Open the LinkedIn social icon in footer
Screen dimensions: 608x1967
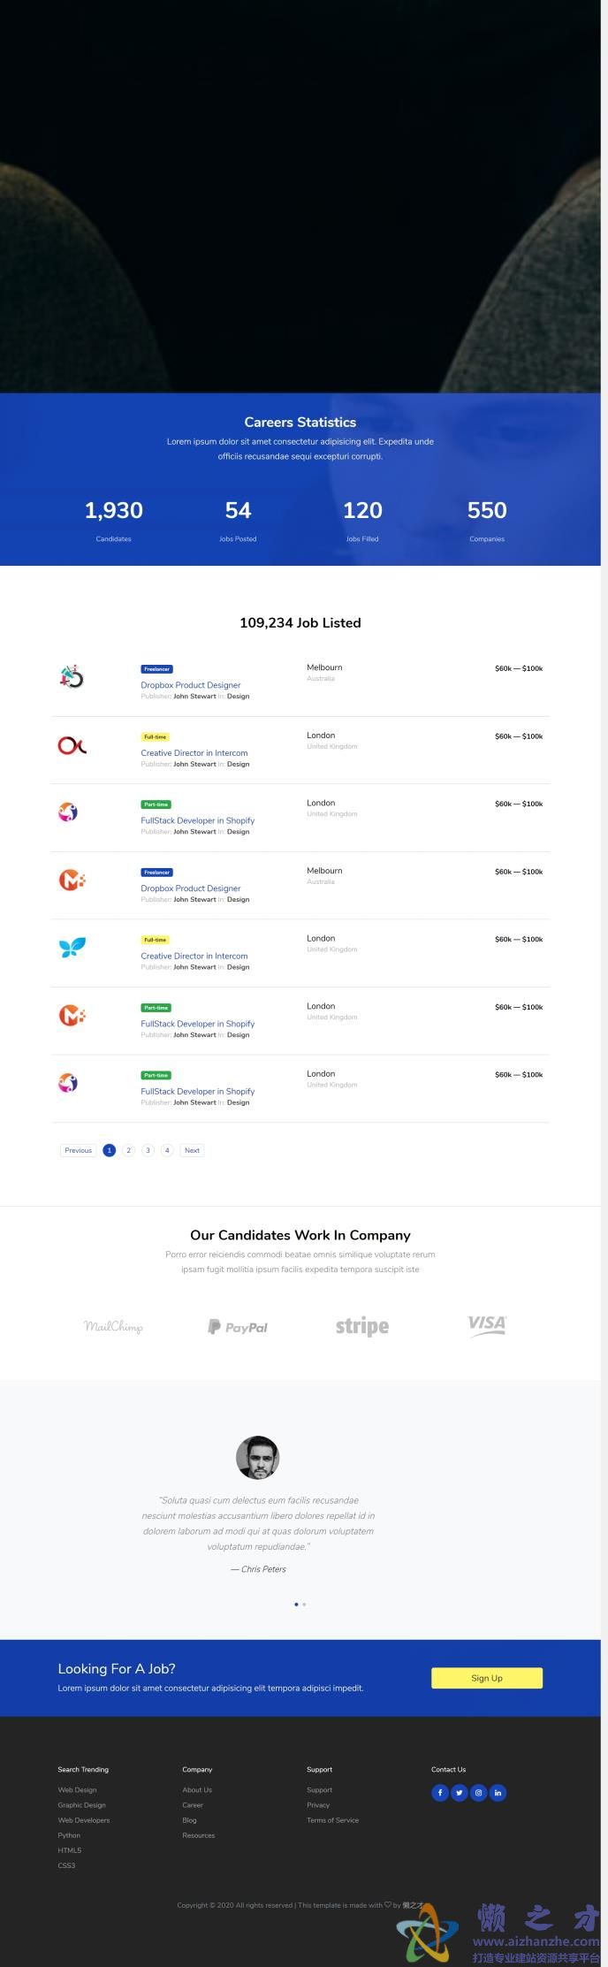498,1793
